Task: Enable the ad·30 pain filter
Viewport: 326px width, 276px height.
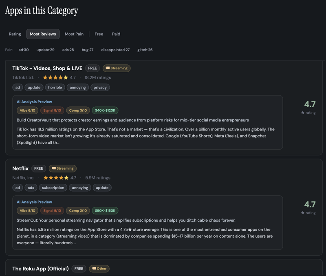Action: coord(23,50)
